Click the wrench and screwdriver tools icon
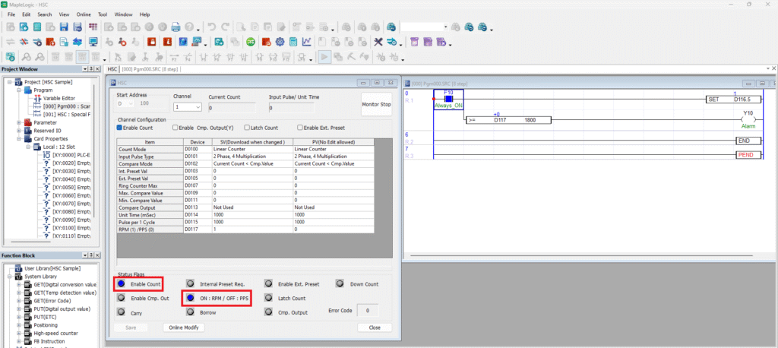778x348 pixels. pos(378,42)
